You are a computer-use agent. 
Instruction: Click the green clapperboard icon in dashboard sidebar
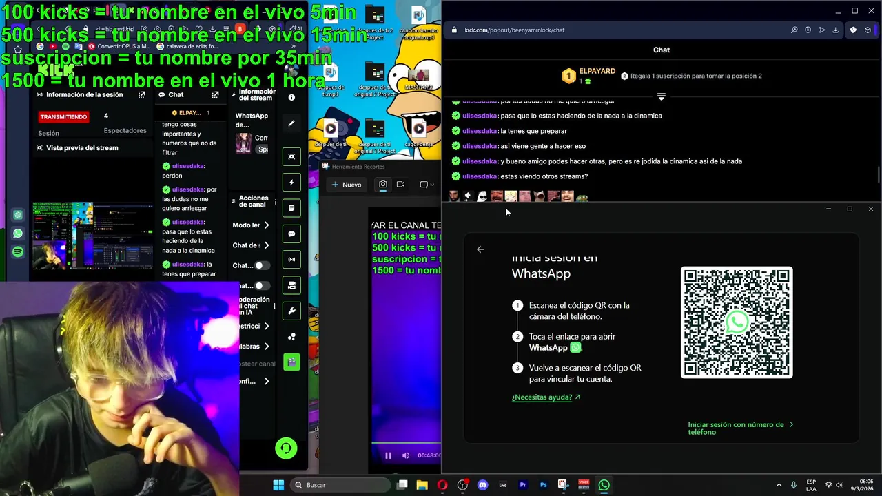click(x=291, y=362)
